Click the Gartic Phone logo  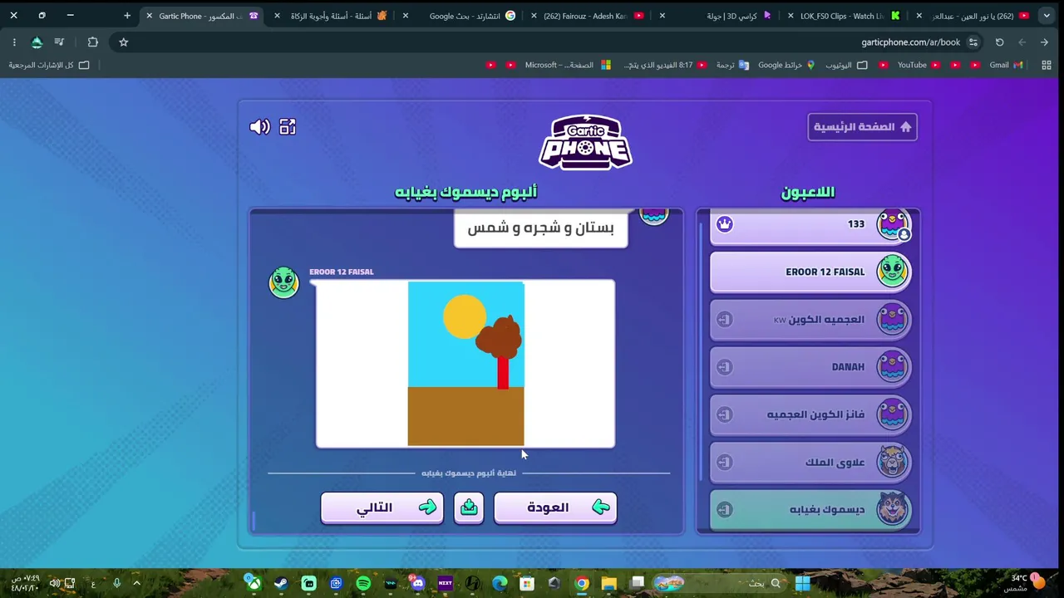(586, 142)
